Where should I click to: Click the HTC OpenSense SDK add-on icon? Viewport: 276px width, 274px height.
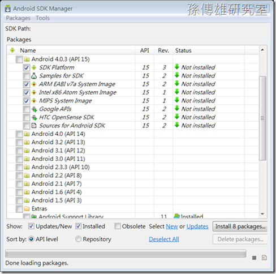coord(34,117)
